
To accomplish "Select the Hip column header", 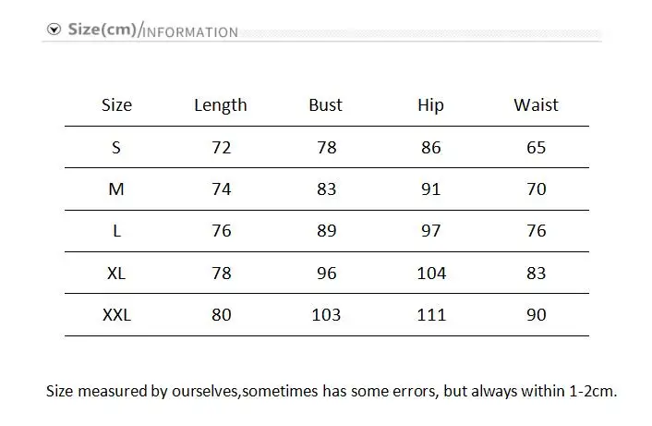I will click(x=430, y=105).
